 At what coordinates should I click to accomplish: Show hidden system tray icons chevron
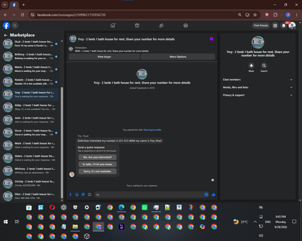click(x=255, y=222)
